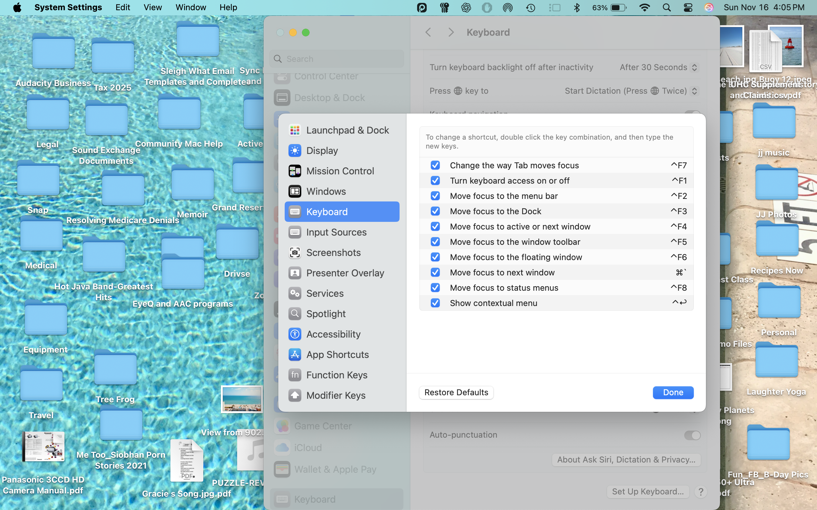Open the Window menu

(x=191, y=7)
